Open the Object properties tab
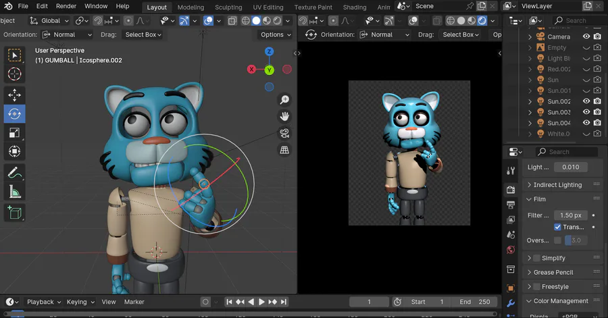The height and width of the screenshot is (318, 608). click(511, 288)
